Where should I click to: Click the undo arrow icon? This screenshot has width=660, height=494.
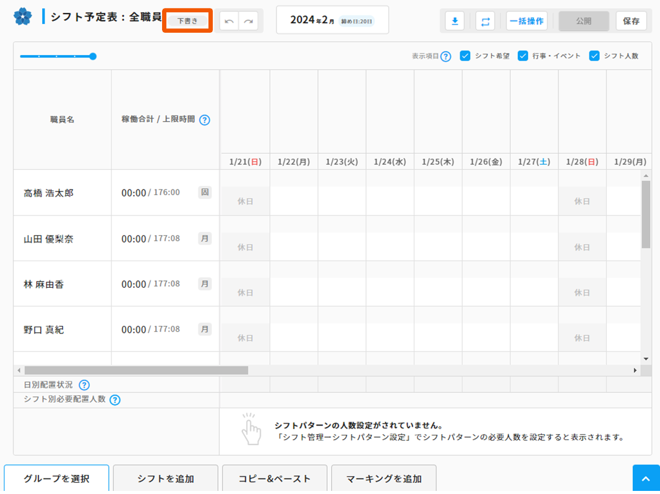tap(229, 21)
